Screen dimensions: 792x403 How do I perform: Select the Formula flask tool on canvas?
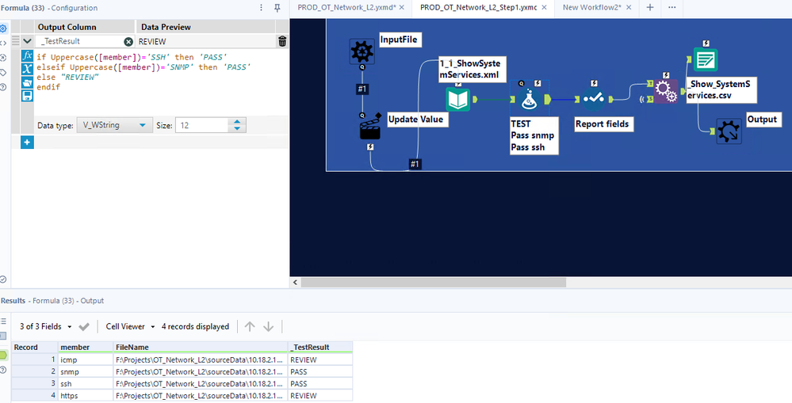click(529, 99)
